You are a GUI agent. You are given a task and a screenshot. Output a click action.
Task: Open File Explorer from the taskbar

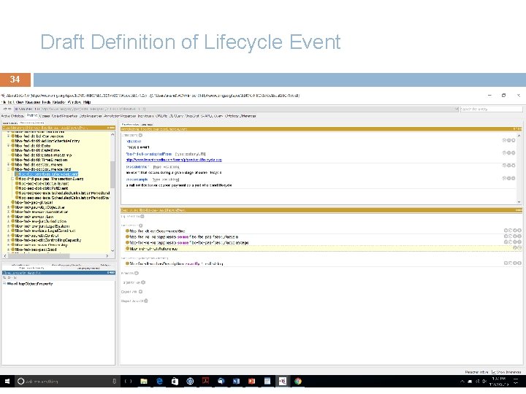[x=144, y=382]
